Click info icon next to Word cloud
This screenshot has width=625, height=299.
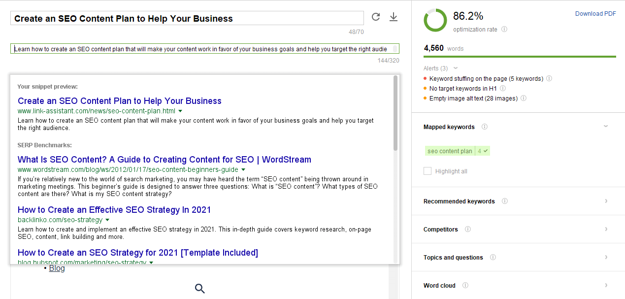(x=465, y=286)
